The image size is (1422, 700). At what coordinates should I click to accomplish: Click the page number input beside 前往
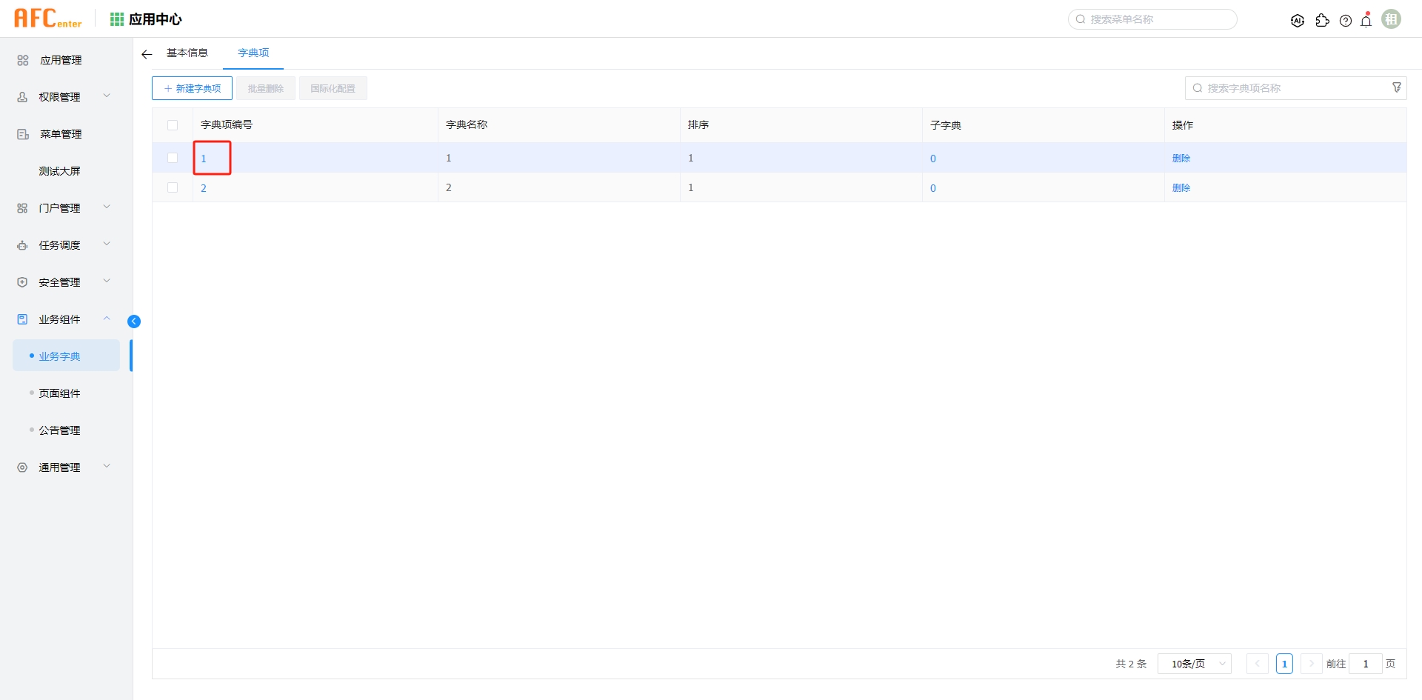coord(1365,664)
